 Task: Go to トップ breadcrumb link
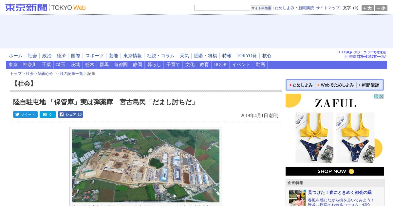point(16,74)
